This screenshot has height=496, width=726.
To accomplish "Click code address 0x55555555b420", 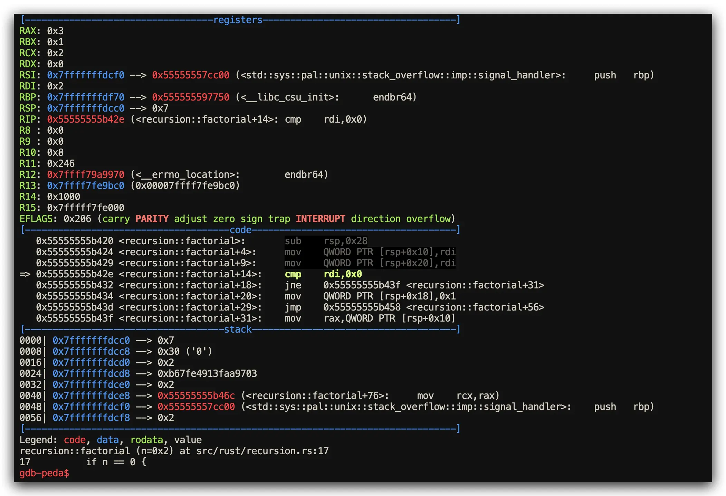I will (75, 241).
